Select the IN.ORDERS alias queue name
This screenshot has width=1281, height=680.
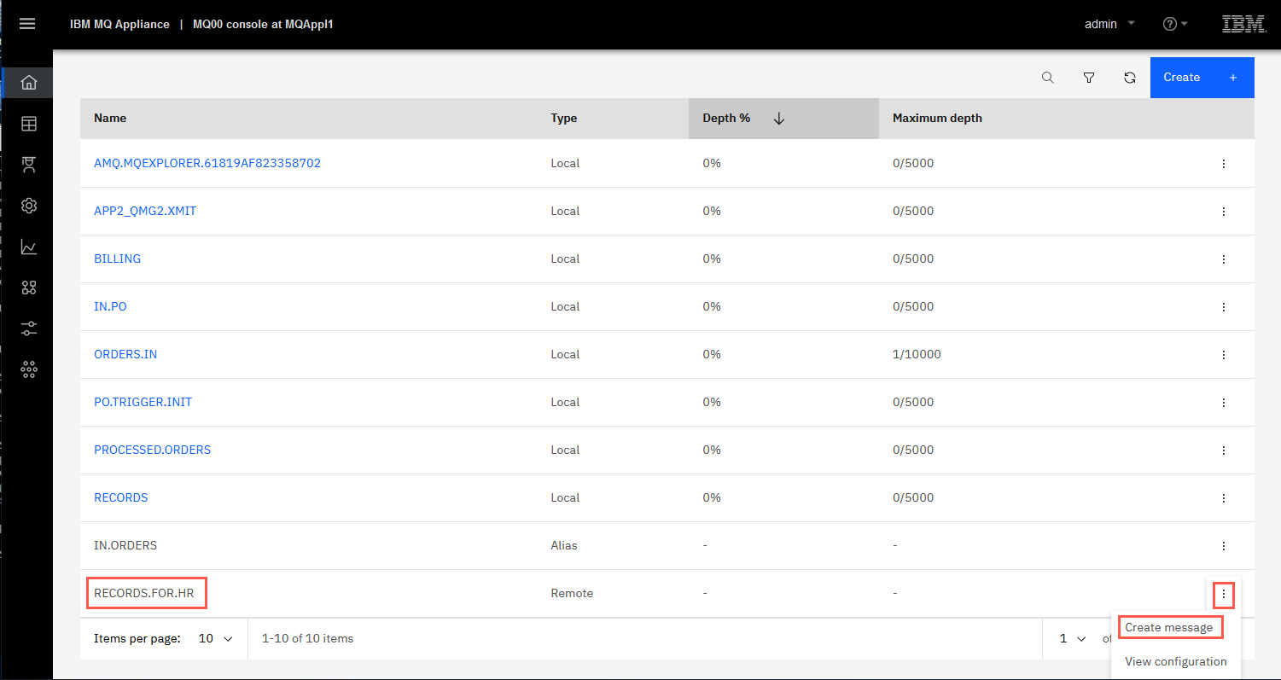click(x=125, y=545)
